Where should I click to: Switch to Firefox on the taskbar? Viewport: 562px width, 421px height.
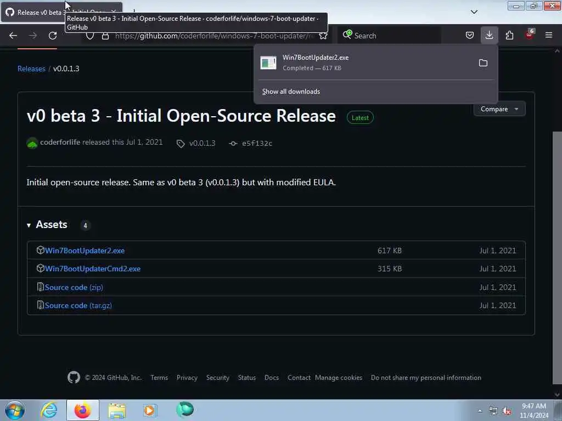(82, 410)
